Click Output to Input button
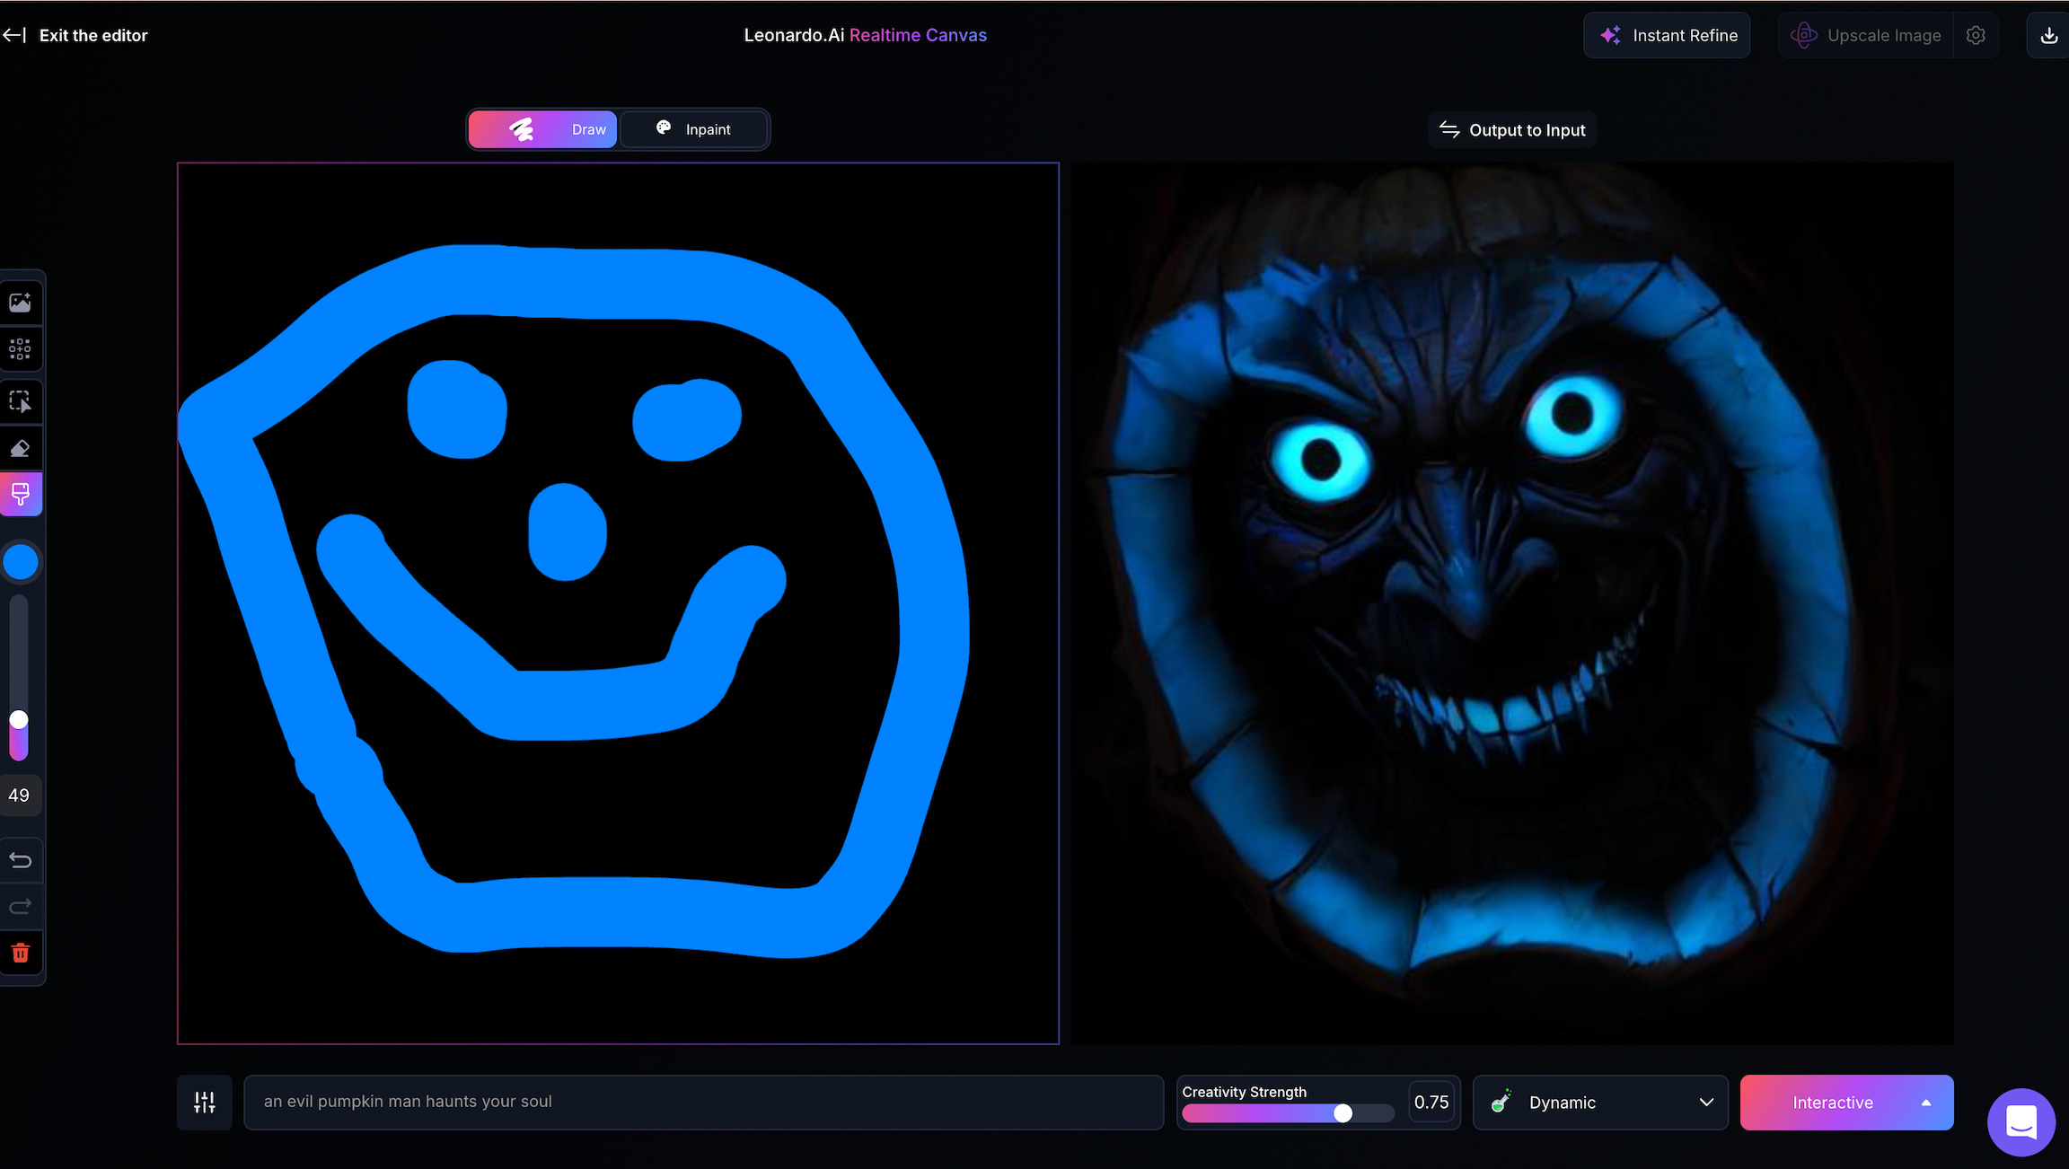The height and width of the screenshot is (1169, 2069). click(x=1512, y=130)
